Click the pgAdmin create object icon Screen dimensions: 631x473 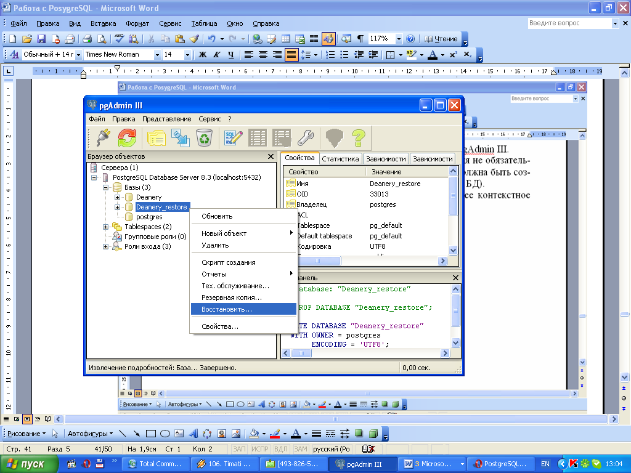(181, 137)
